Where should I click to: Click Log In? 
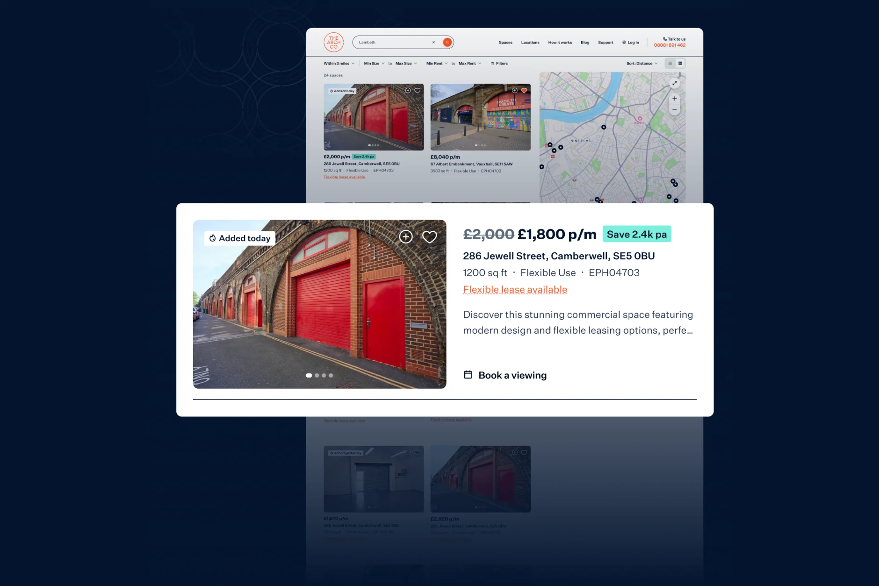click(631, 43)
